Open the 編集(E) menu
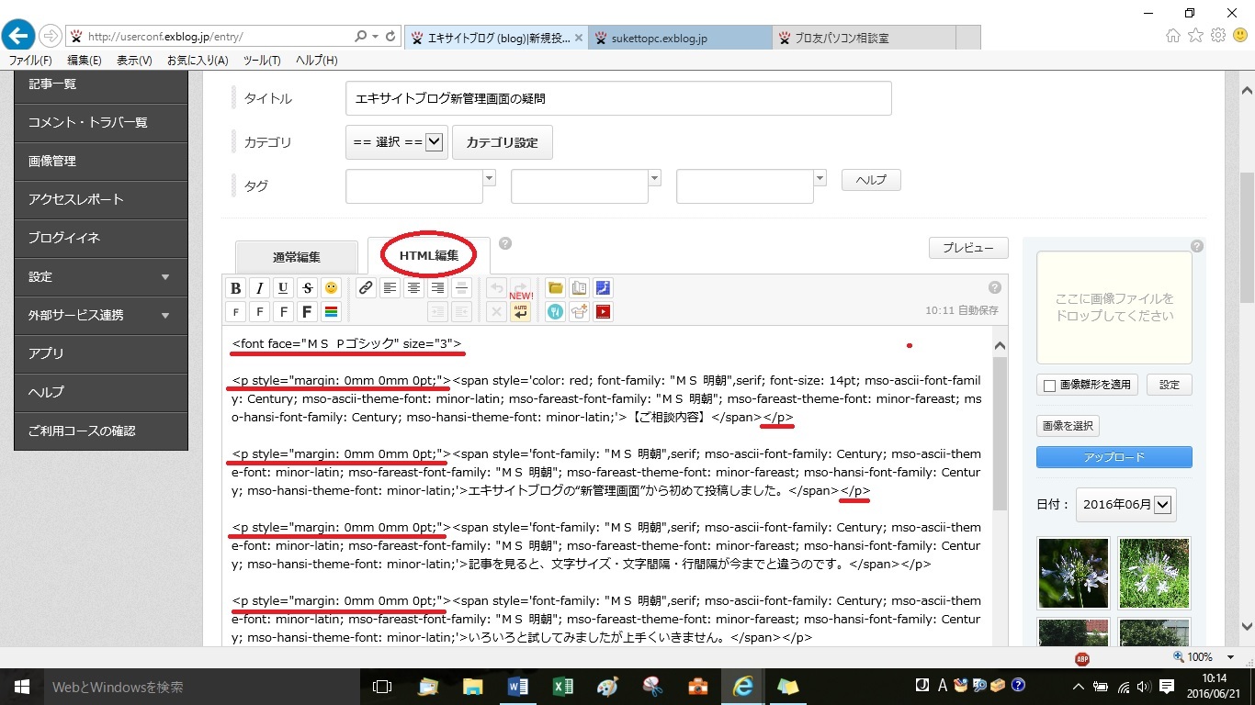 coord(85,61)
